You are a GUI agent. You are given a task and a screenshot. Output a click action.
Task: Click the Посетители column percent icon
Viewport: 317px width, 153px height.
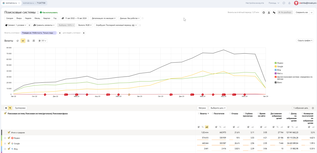pos(220,127)
